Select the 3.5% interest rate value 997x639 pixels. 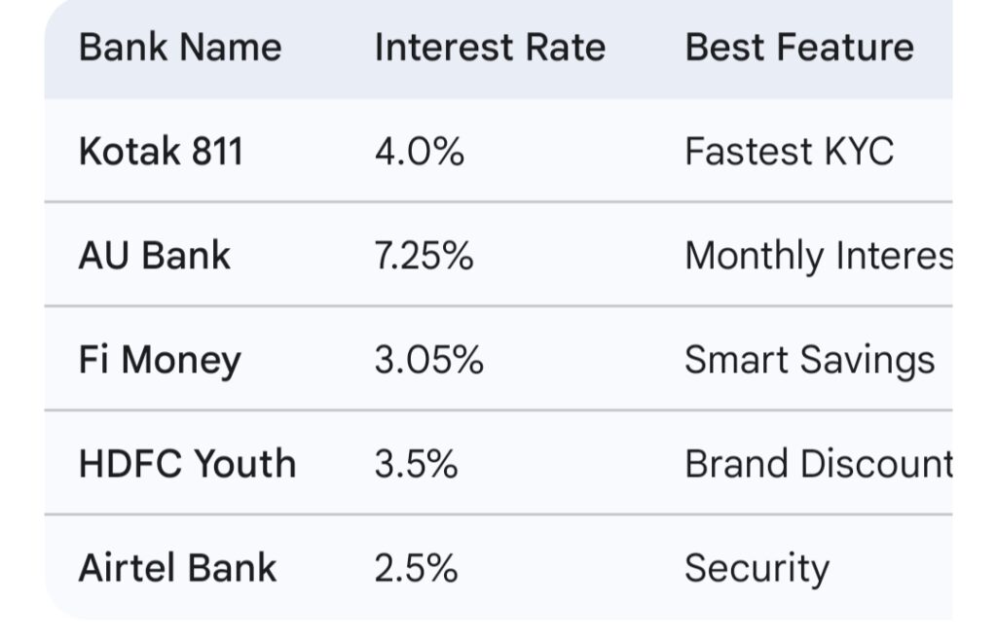coord(416,464)
